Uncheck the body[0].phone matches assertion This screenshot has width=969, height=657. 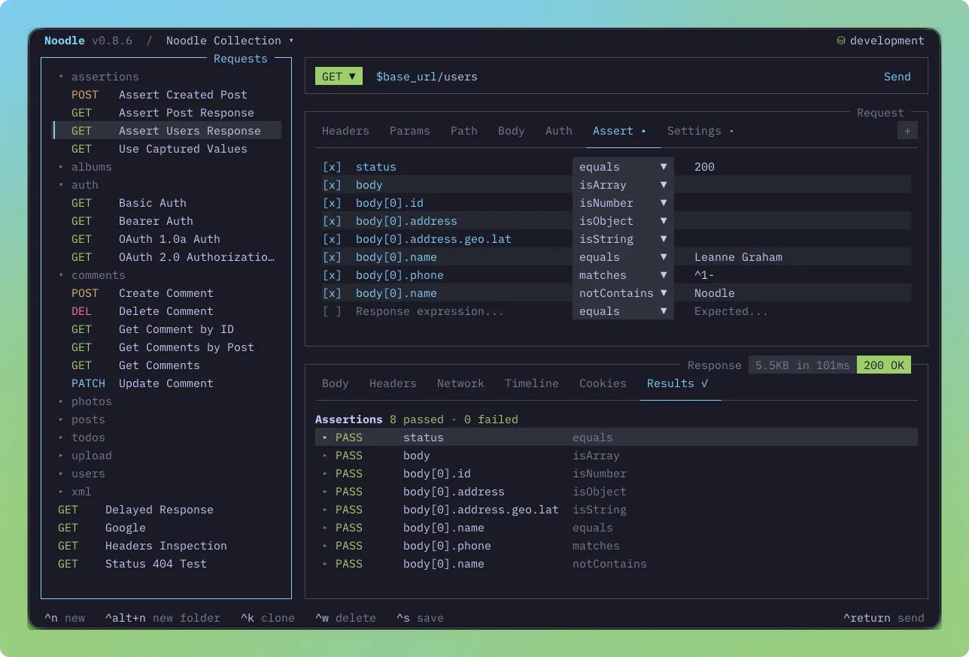coord(332,275)
